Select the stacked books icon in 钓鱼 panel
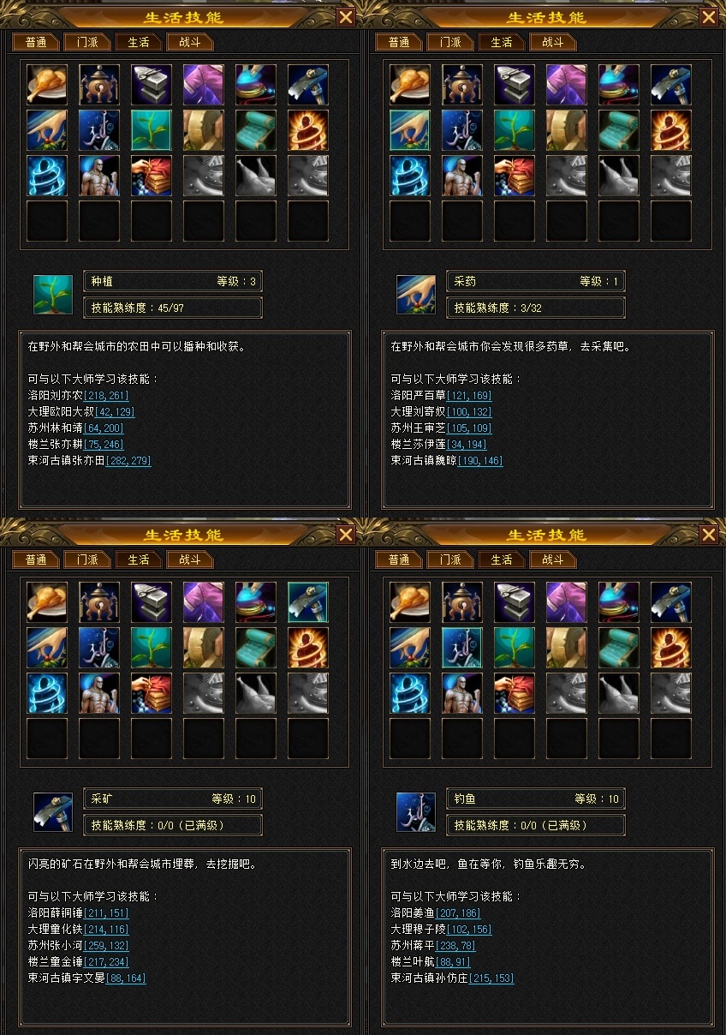Image resolution: width=726 pixels, height=1035 pixels. click(x=515, y=693)
